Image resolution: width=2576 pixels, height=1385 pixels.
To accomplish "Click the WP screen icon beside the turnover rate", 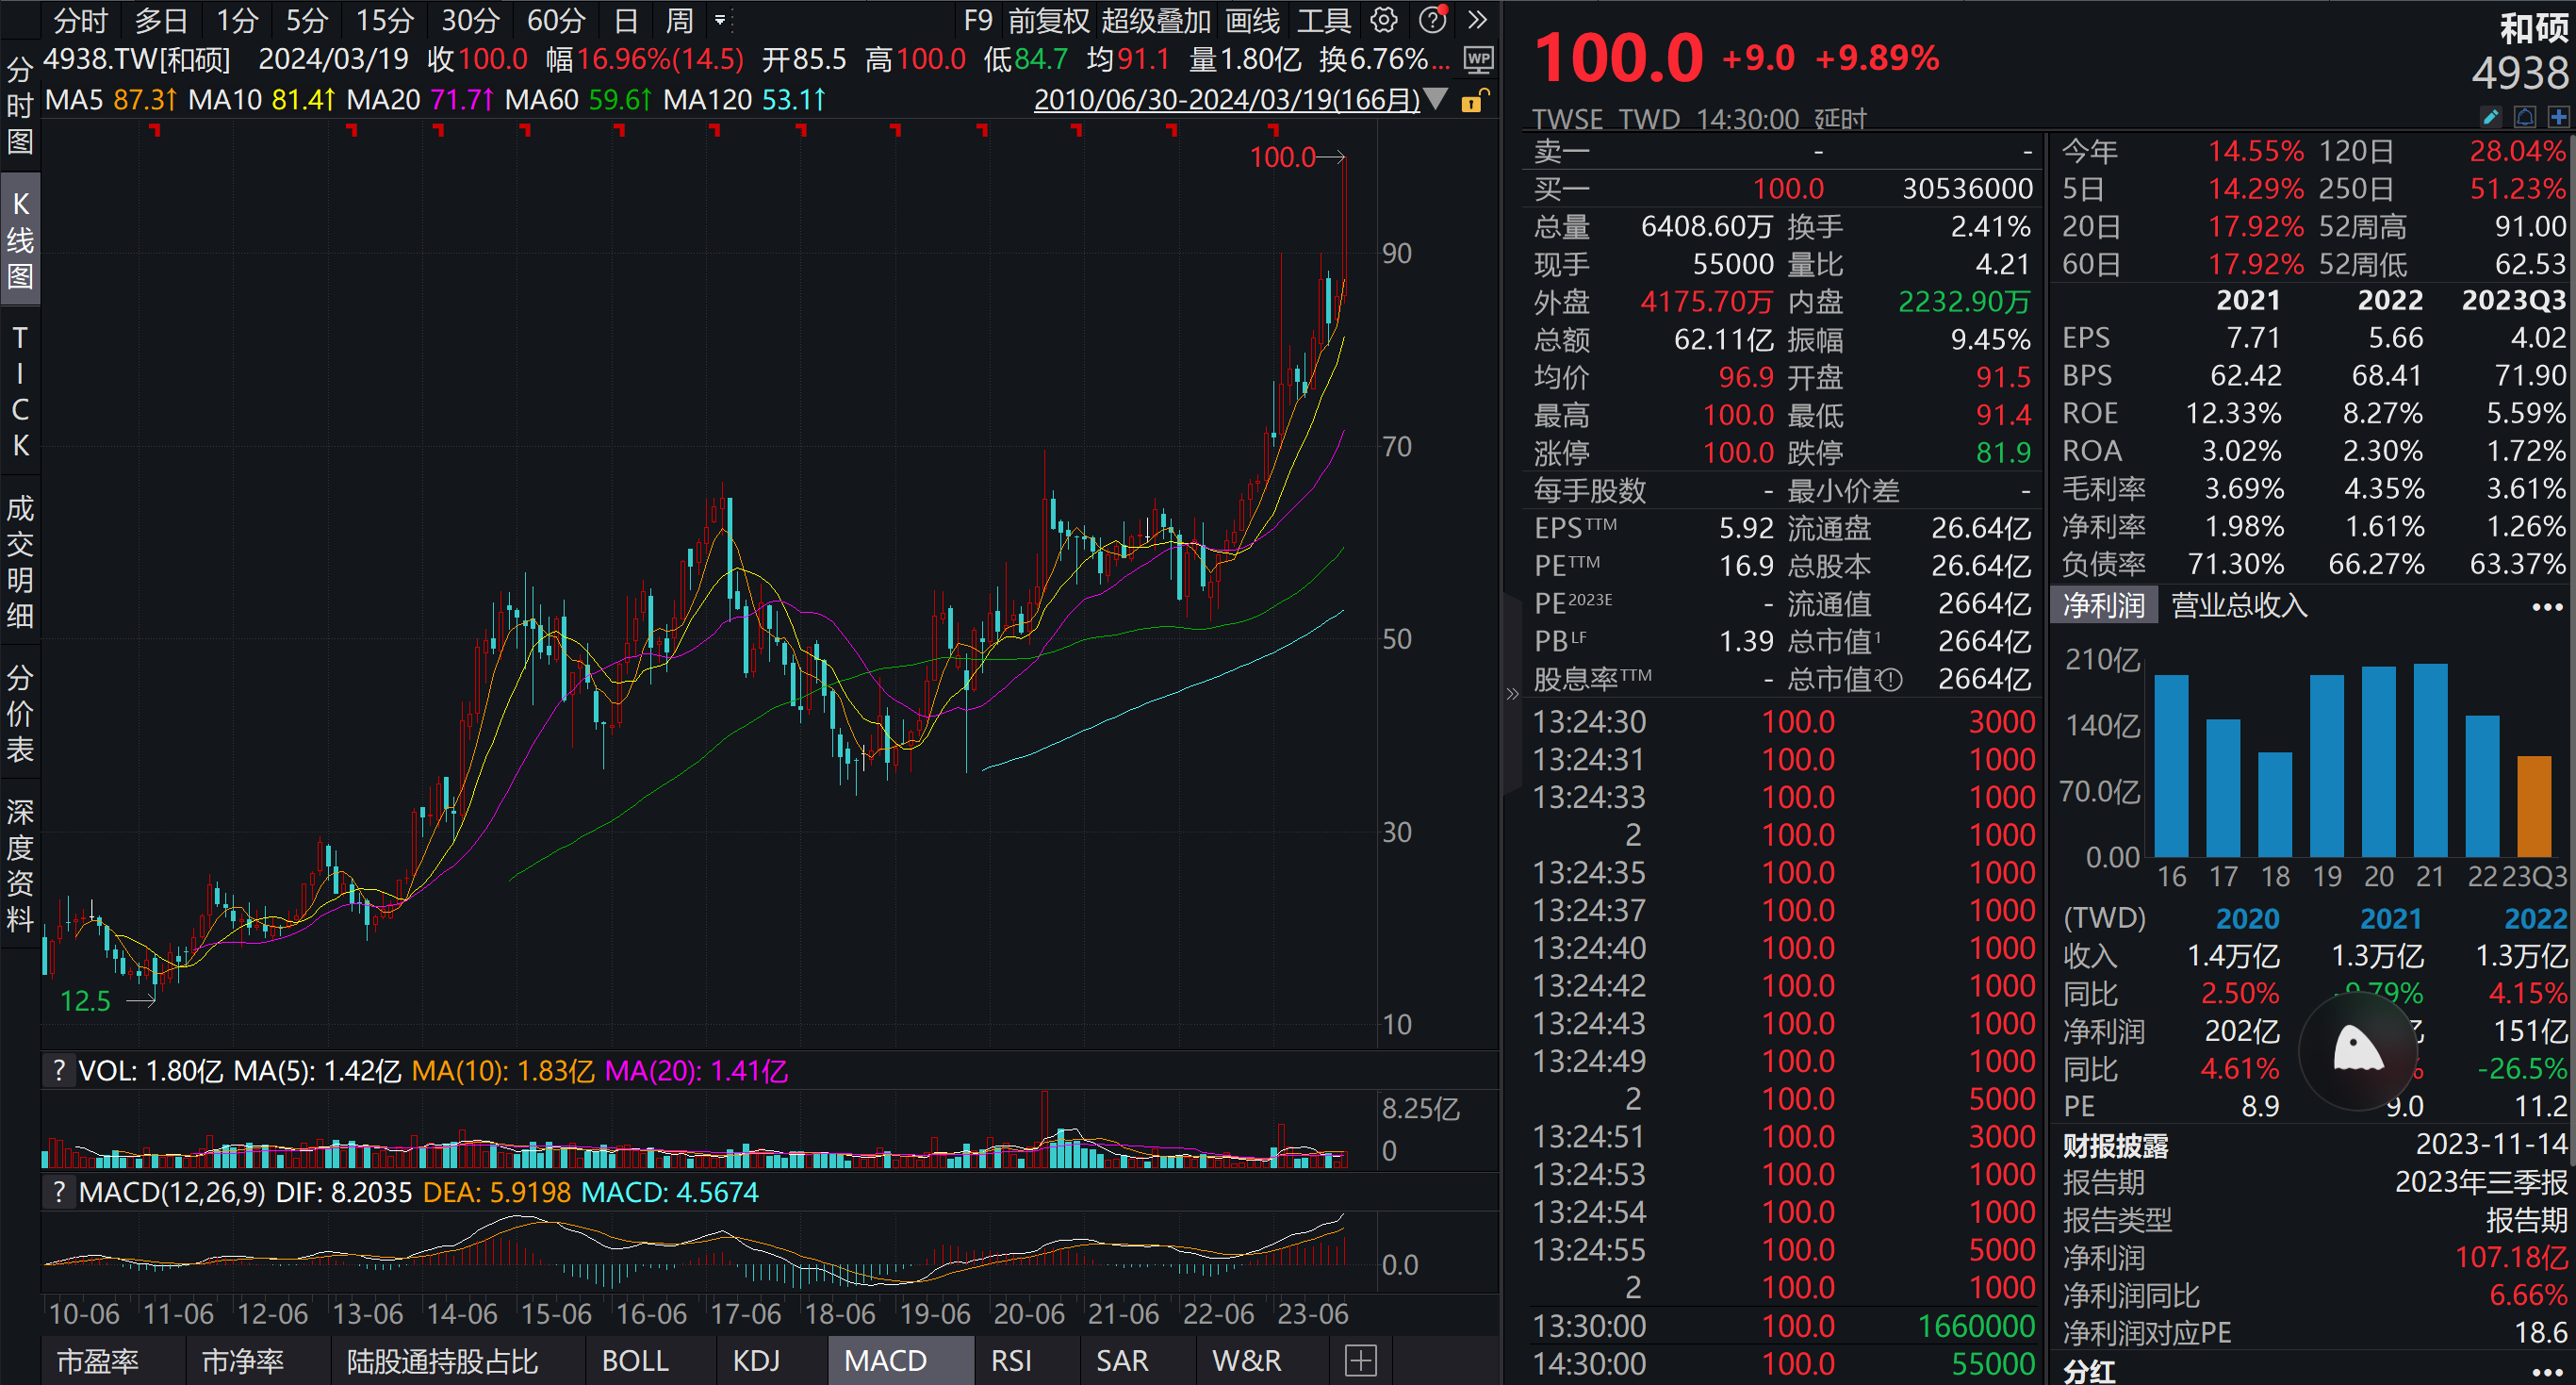I will click(x=1477, y=60).
